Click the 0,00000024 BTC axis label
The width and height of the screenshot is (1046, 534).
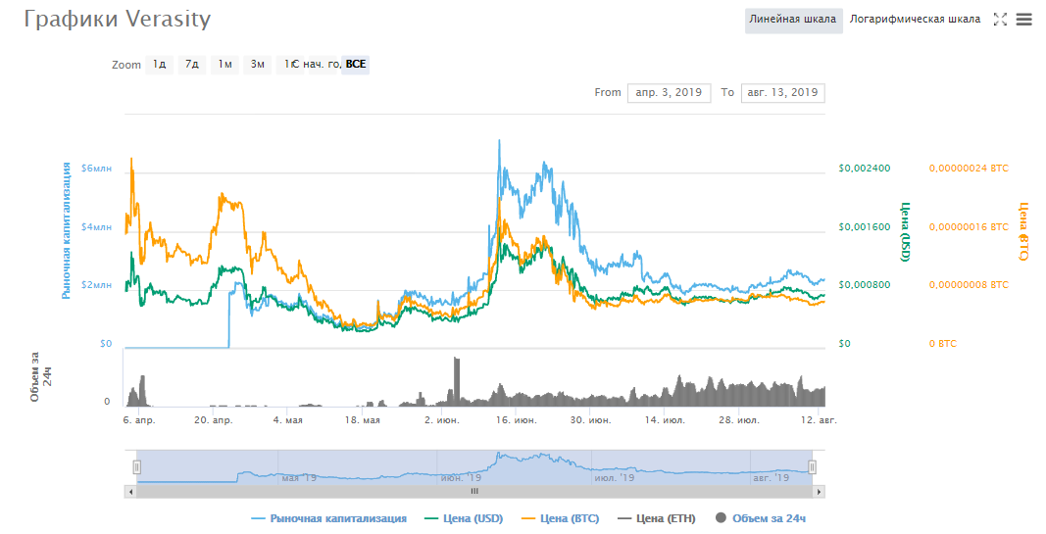(969, 168)
